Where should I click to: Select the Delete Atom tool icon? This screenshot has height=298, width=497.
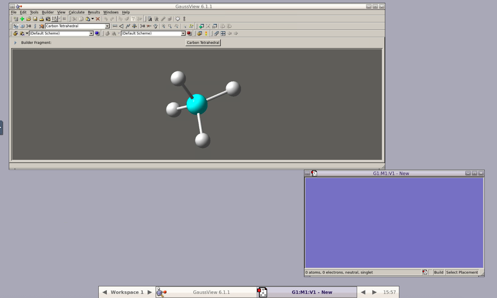pyautogui.click(x=149, y=26)
